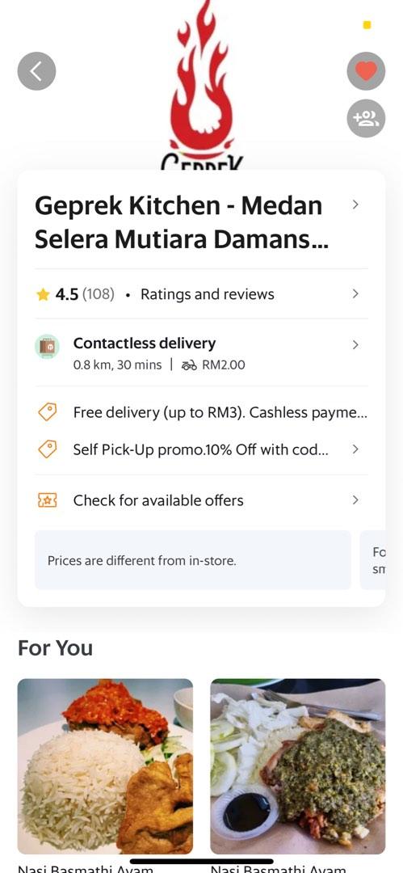Select the Free delivery up to RM3 row
The image size is (403, 873).
(x=201, y=412)
